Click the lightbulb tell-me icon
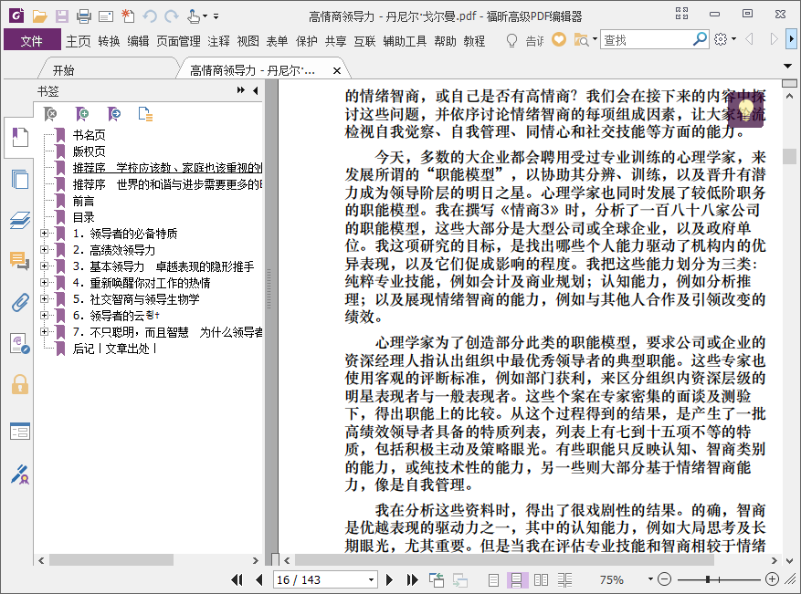Image resolution: width=801 pixels, height=594 pixels. [511, 40]
